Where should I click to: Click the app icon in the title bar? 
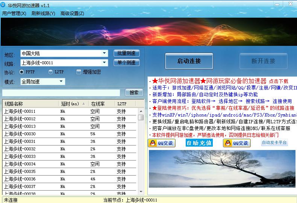pos(3,5)
